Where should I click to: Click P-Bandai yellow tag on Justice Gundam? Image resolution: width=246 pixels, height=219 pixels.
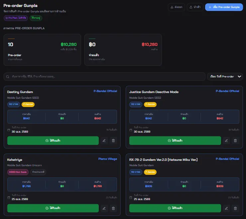[150, 104]
